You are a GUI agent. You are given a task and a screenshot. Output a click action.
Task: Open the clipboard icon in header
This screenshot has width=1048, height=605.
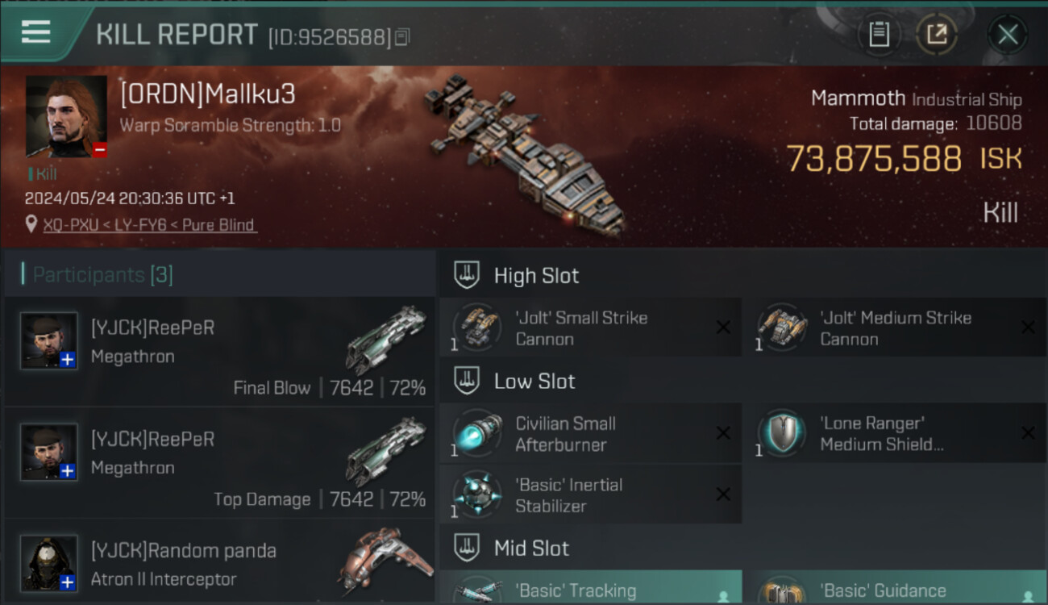click(x=879, y=35)
